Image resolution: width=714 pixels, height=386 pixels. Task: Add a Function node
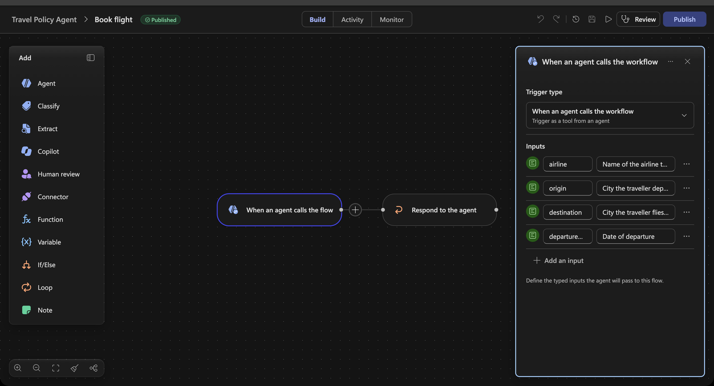click(50, 220)
